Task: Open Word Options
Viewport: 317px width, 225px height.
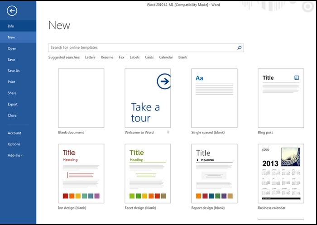Action: pyautogui.click(x=14, y=144)
